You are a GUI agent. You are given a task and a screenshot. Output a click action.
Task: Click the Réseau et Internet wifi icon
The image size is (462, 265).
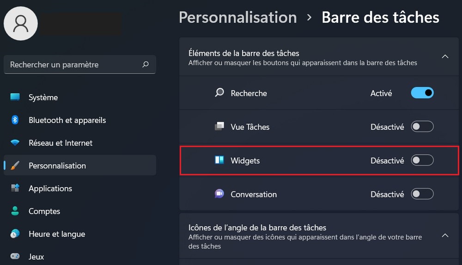click(15, 143)
